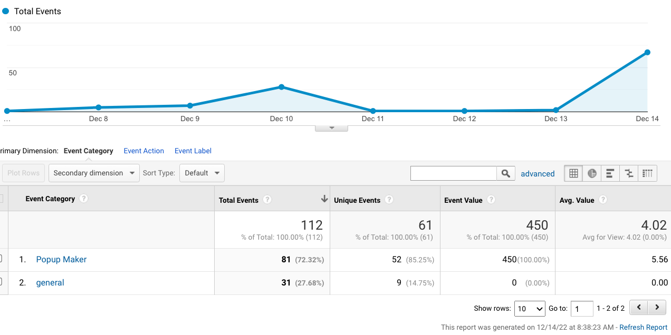
Task: Click the Avg. Value help icon
Action: [x=603, y=200]
